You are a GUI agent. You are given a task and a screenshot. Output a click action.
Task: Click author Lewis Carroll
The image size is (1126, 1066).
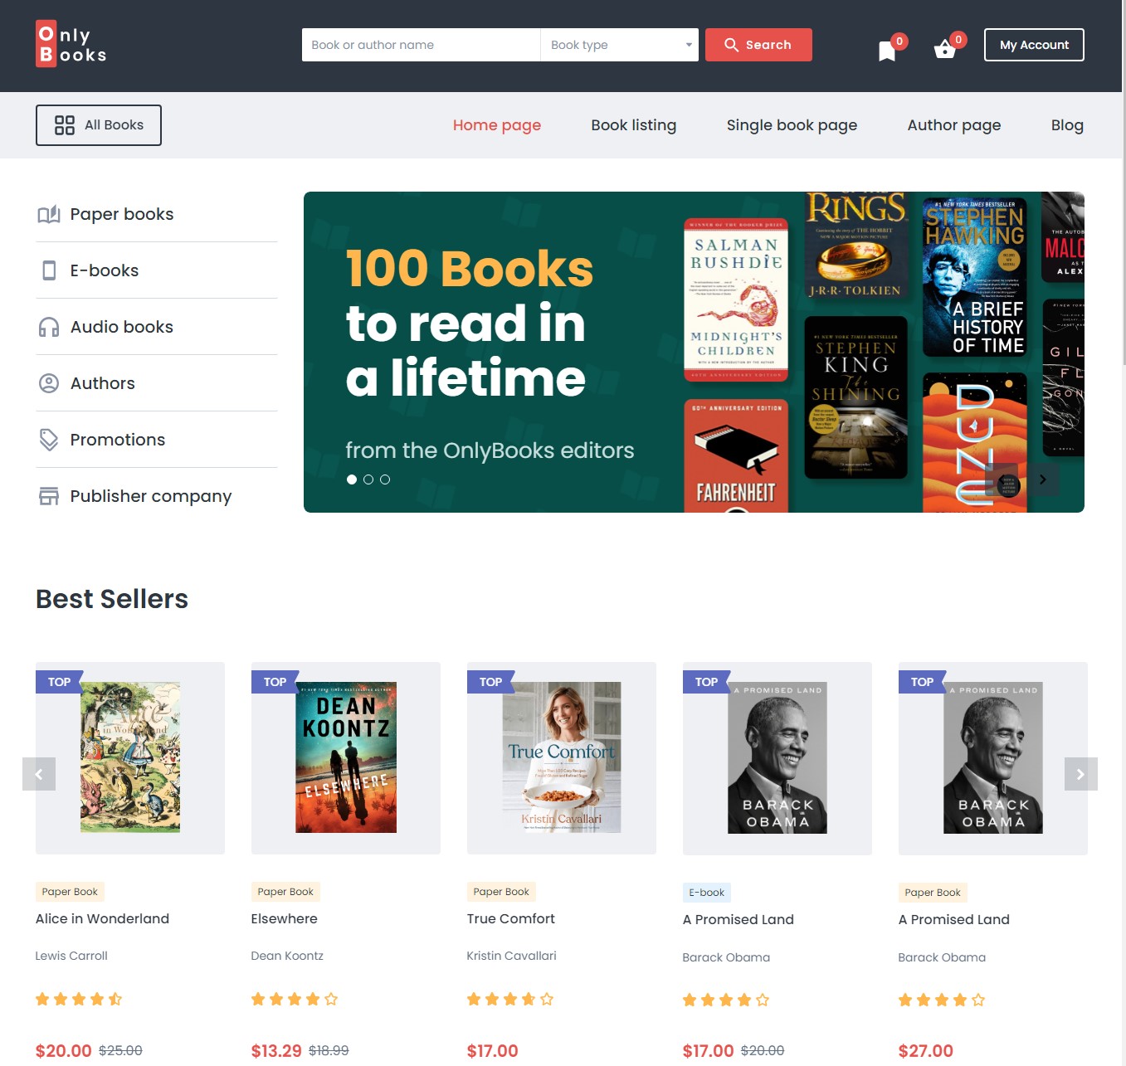pyautogui.click(x=71, y=956)
